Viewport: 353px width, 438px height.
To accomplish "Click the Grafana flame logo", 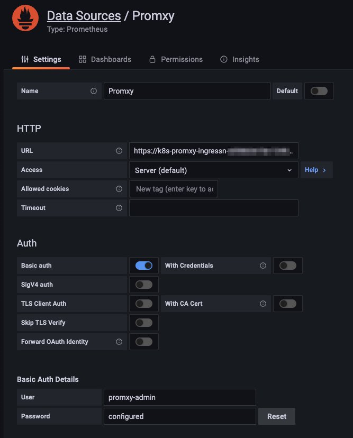I will click(24, 17).
